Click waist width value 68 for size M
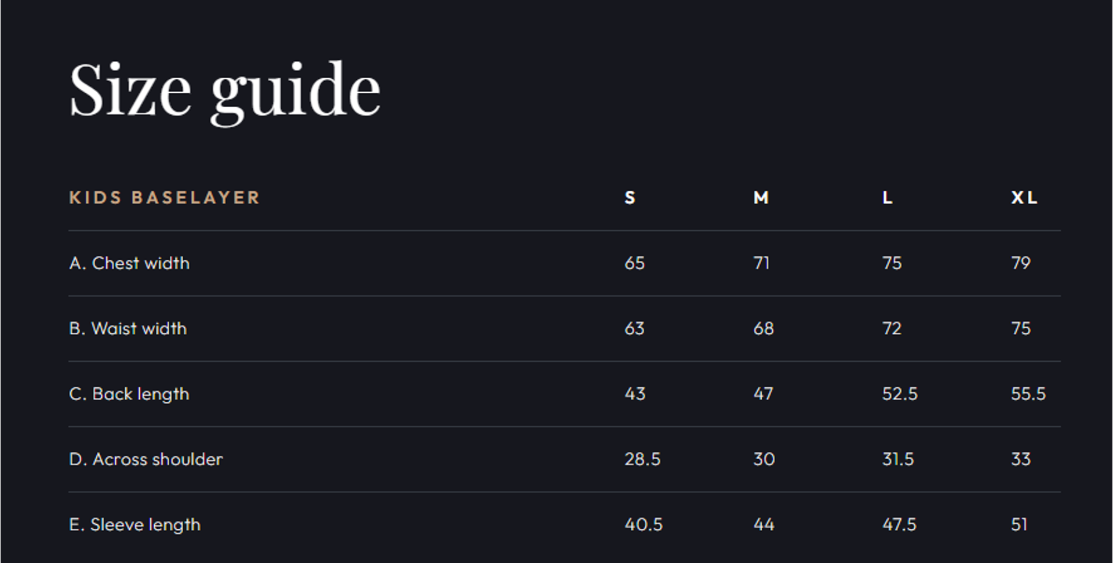The image size is (1113, 563). point(763,329)
